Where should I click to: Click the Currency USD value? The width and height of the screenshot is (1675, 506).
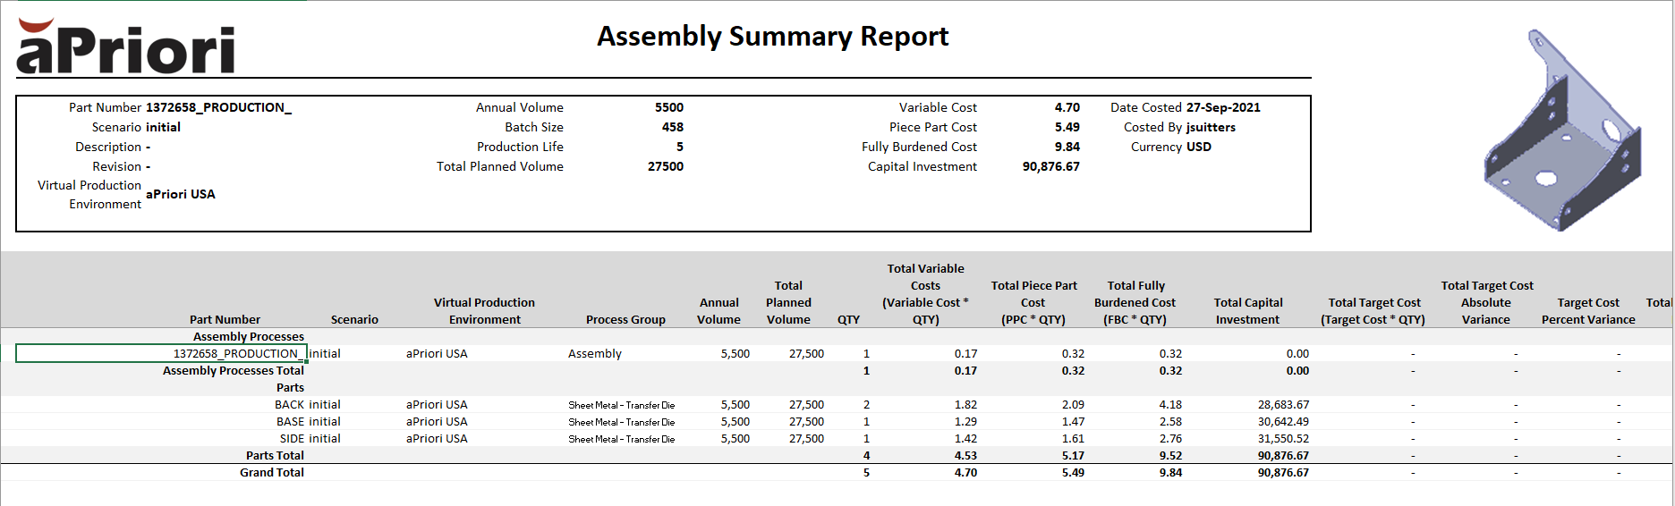(1198, 147)
